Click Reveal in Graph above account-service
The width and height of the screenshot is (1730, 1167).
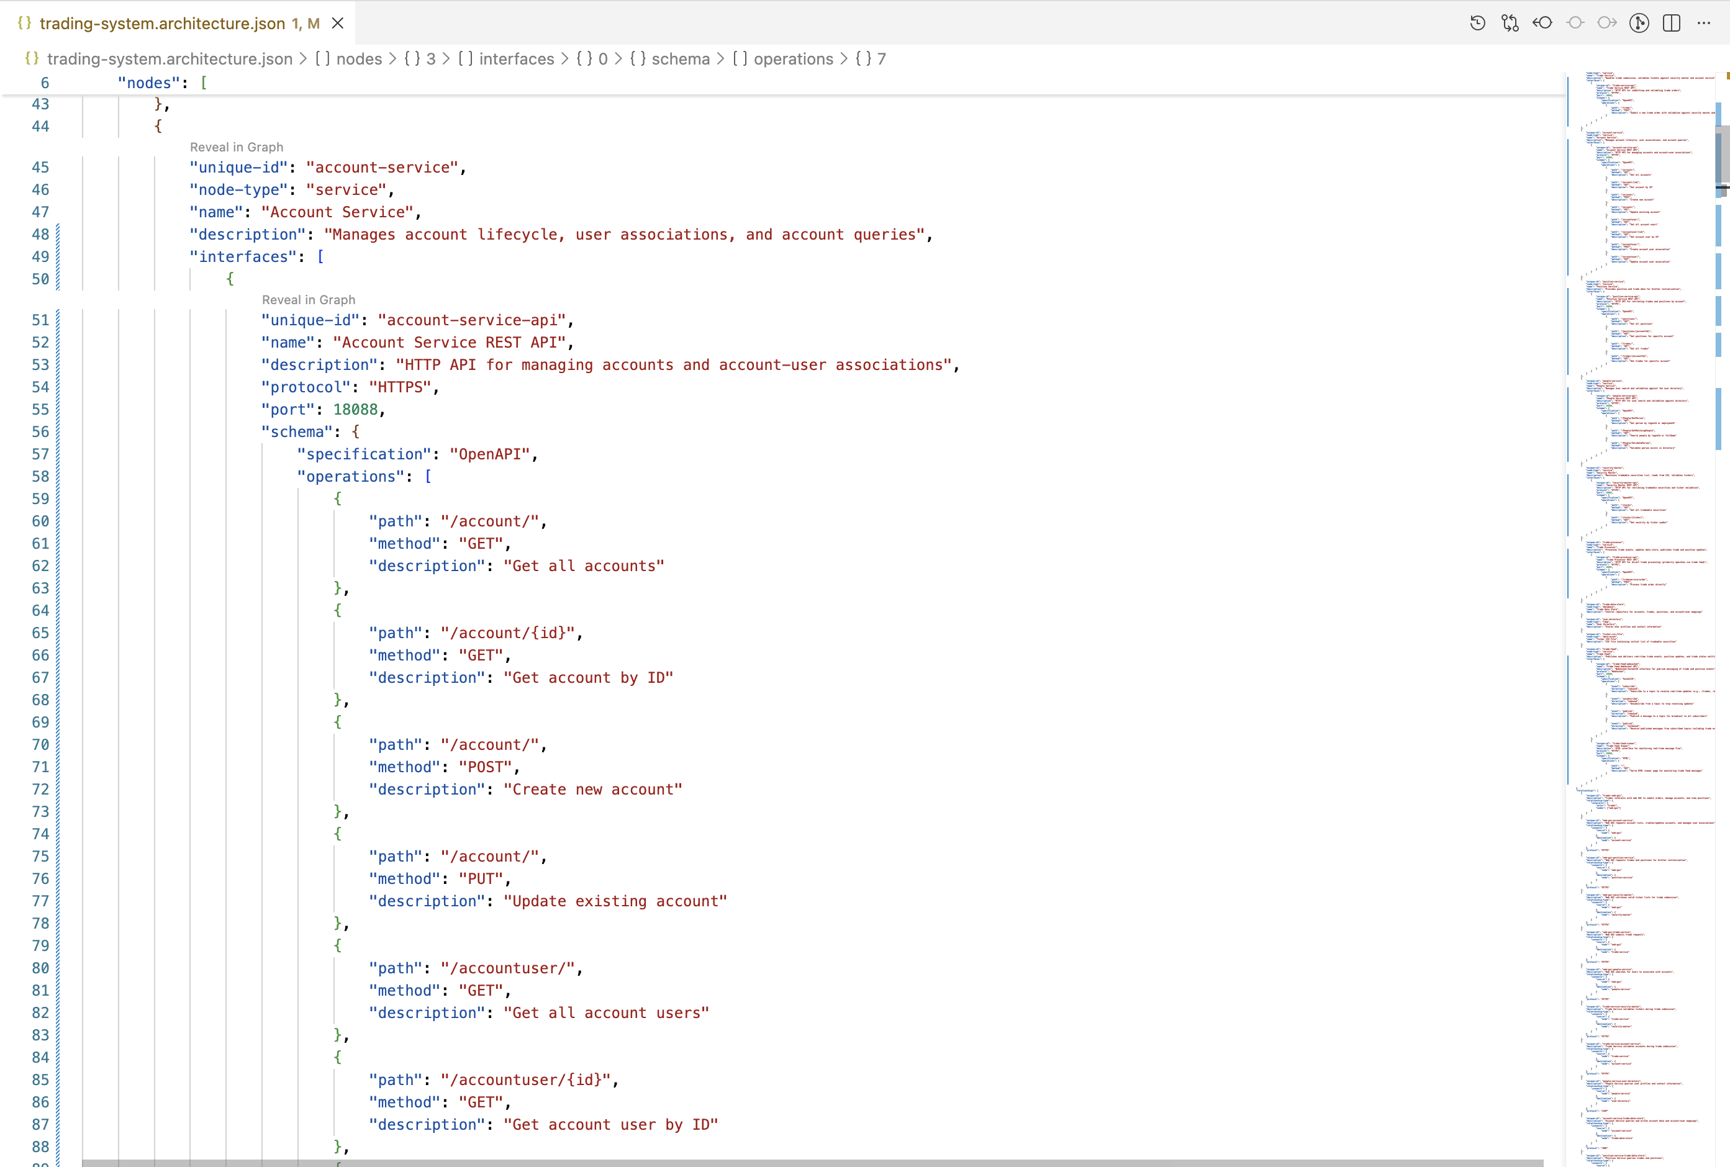pyautogui.click(x=237, y=146)
